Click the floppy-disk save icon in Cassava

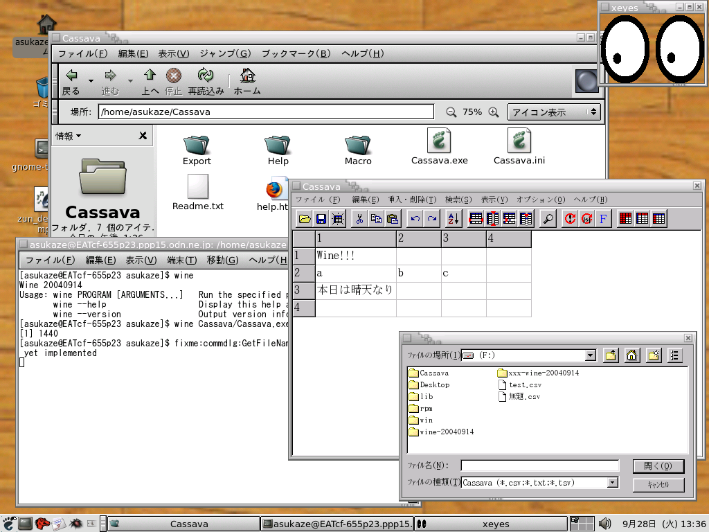[321, 219]
